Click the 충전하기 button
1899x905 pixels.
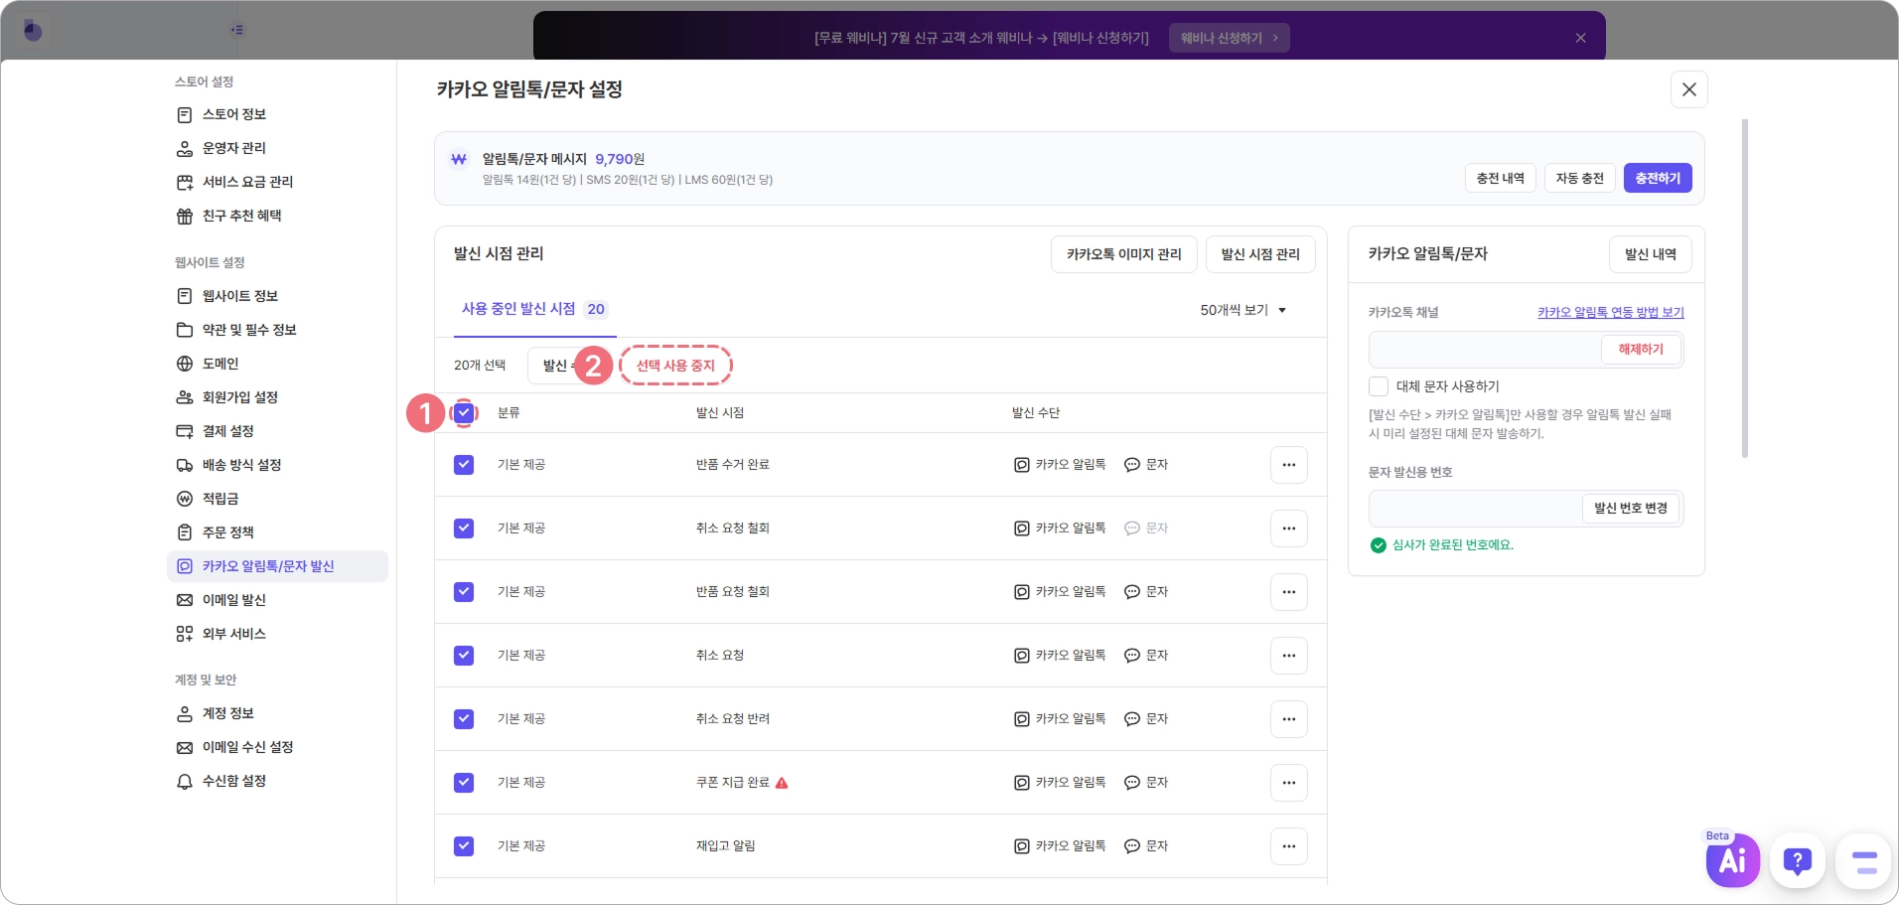1658,178
